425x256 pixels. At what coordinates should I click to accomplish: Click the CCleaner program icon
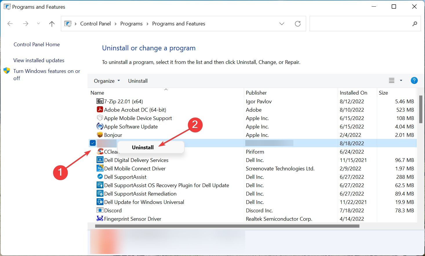pos(100,151)
